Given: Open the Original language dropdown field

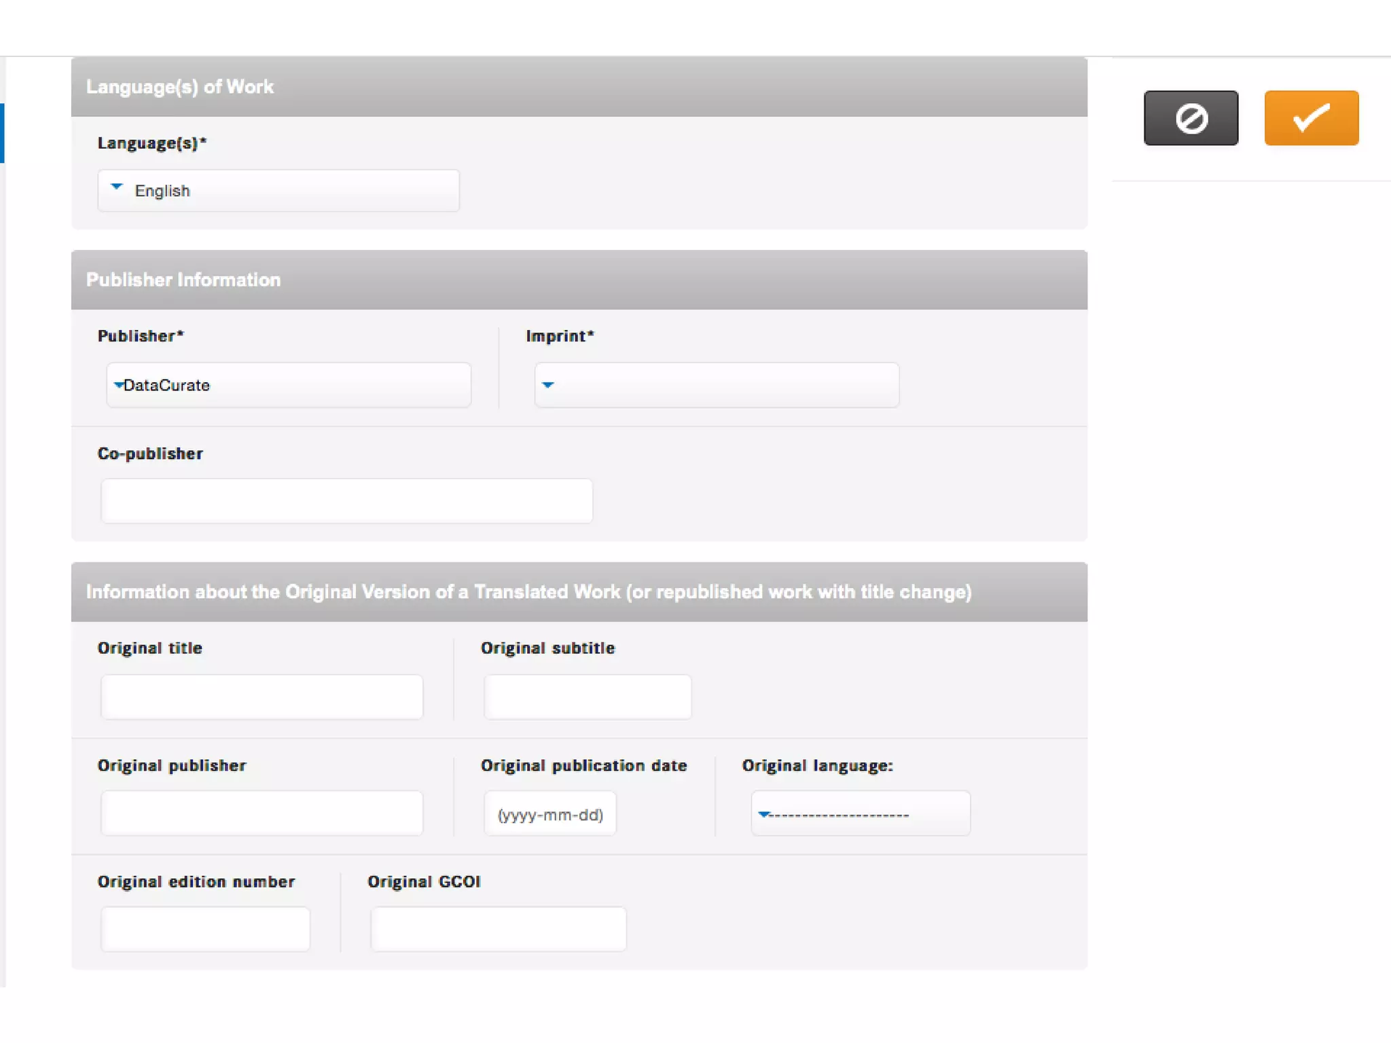Looking at the screenshot, I should pyautogui.click(x=861, y=813).
